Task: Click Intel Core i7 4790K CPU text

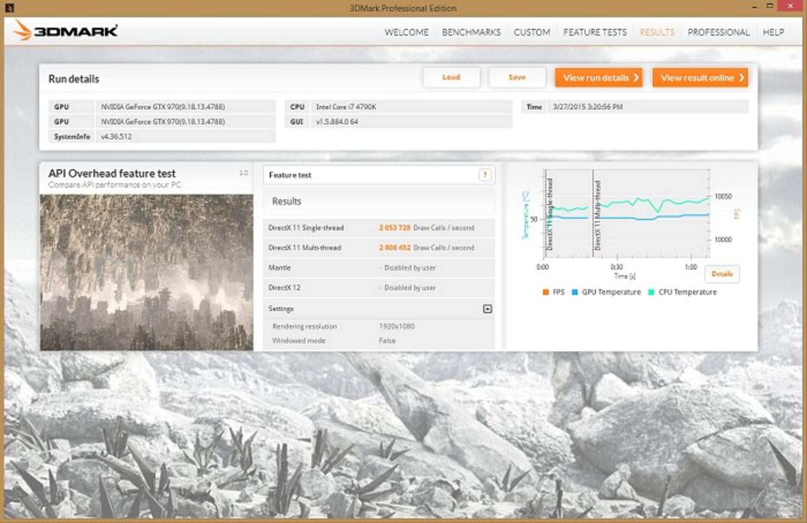Action: point(346,107)
